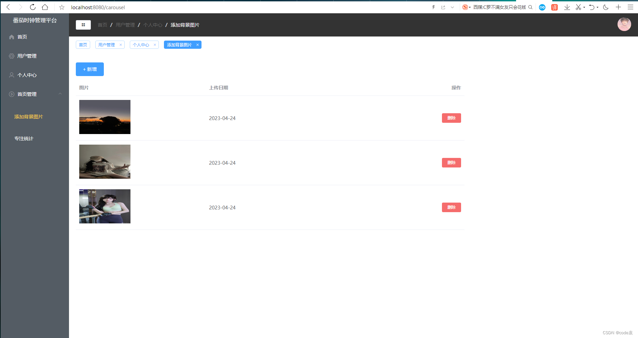The image size is (638, 338).
Task: Click the undo restore tab icon
Action: point(592,7)
